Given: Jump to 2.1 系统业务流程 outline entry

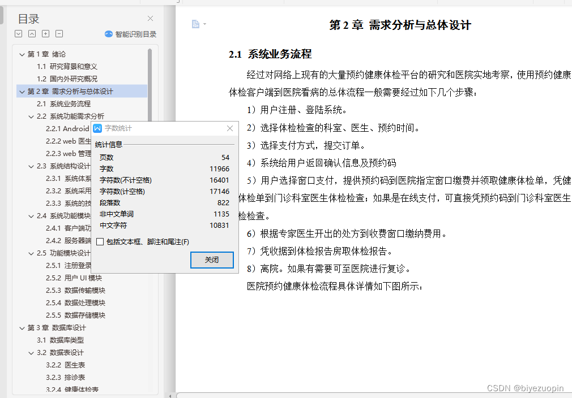Looking at the screenshot, I should tap(64, 104).
